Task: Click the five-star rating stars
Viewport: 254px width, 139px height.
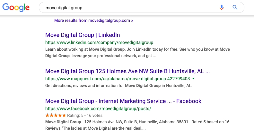Action: point(56,115)
